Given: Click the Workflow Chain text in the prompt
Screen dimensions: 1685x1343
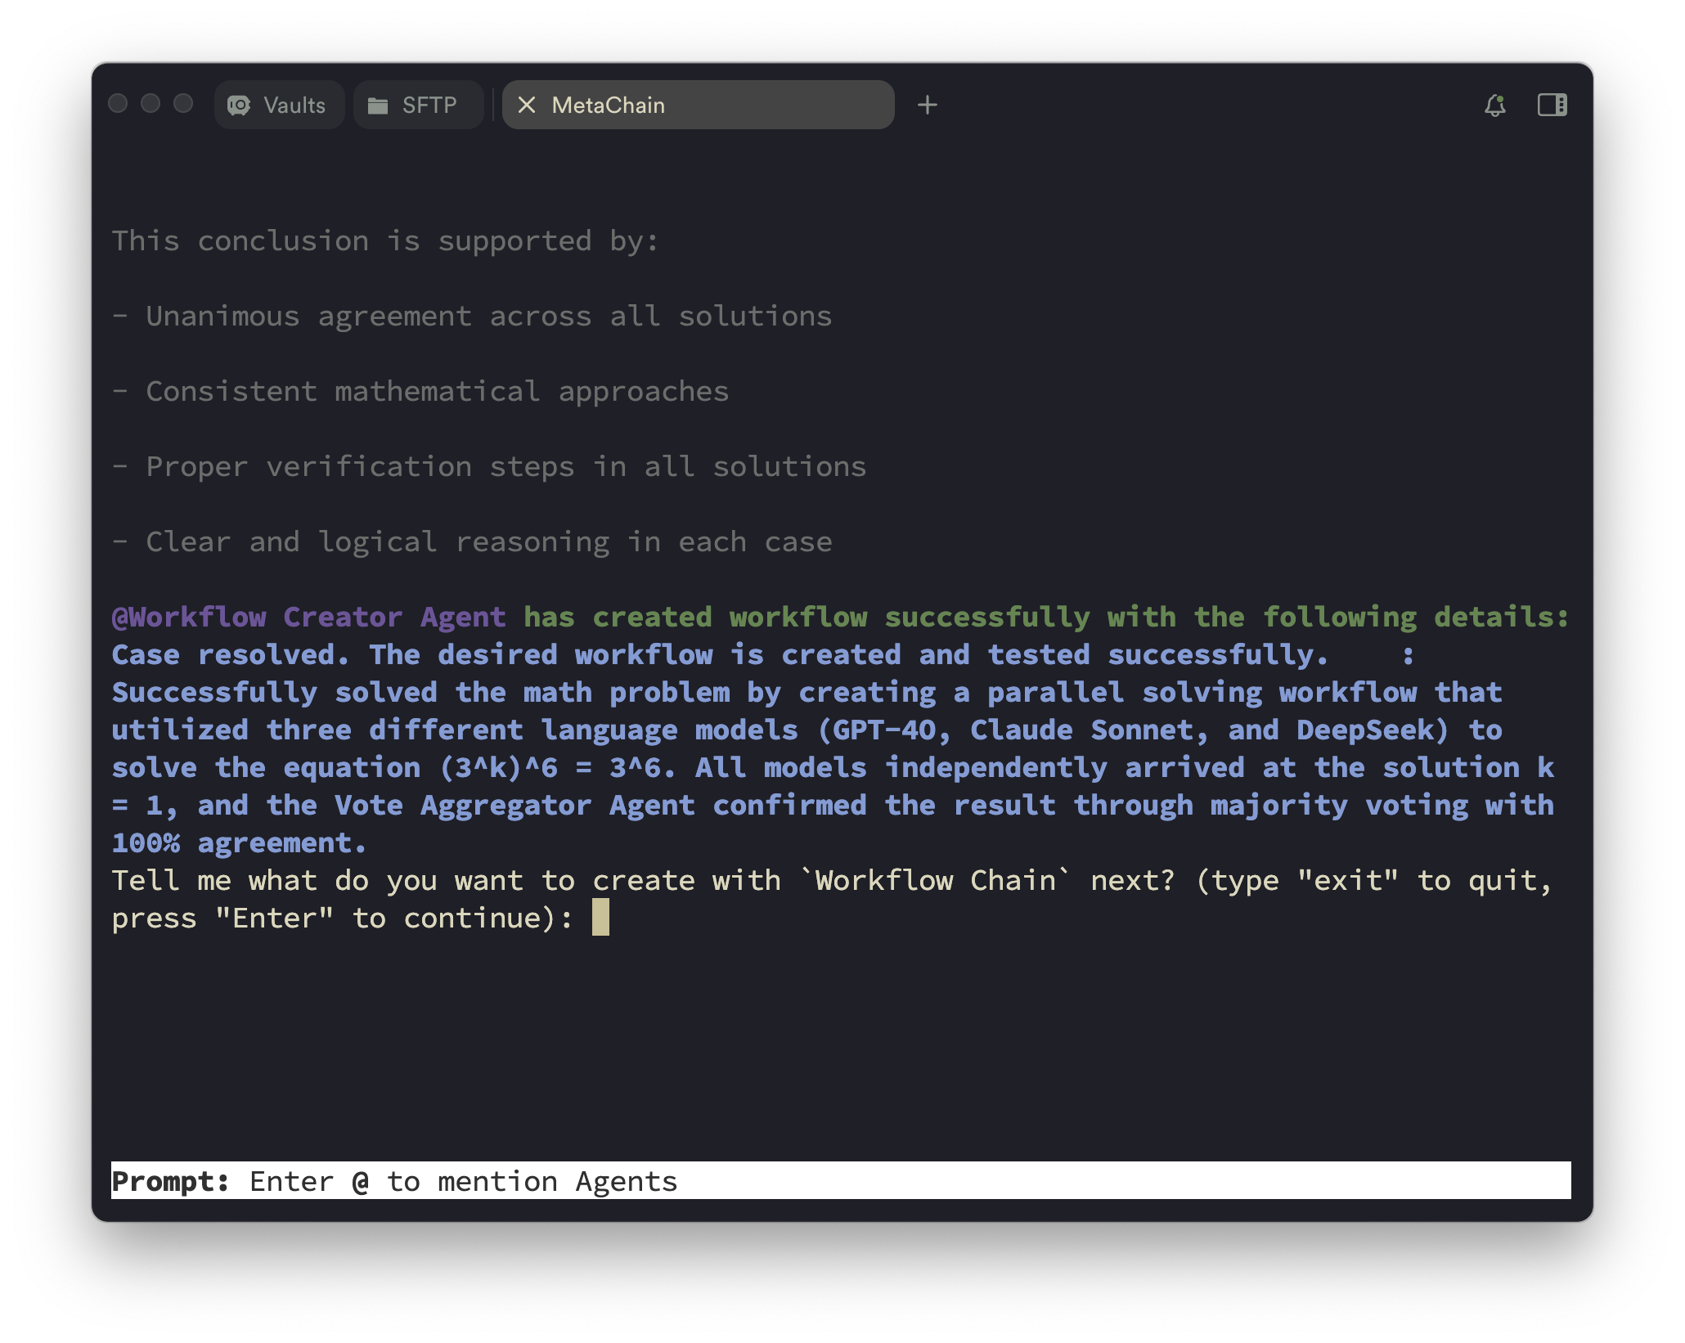Looking at the screenshot, I should pos(938,881).
